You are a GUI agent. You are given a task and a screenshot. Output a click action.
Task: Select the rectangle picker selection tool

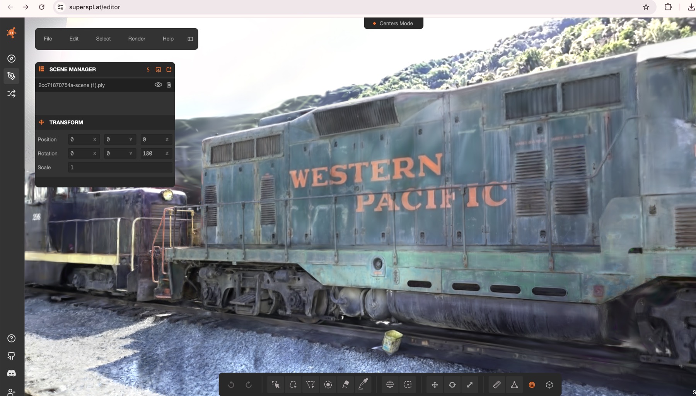click(276, 385)
